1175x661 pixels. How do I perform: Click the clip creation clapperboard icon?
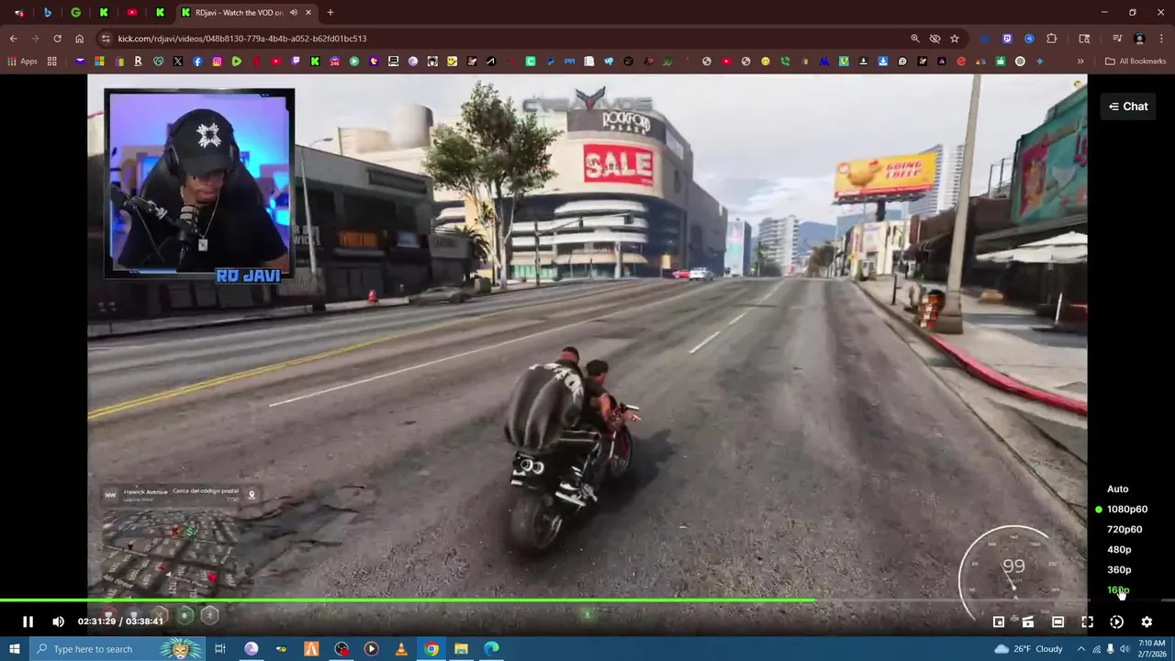click(x=1028, y=622)
